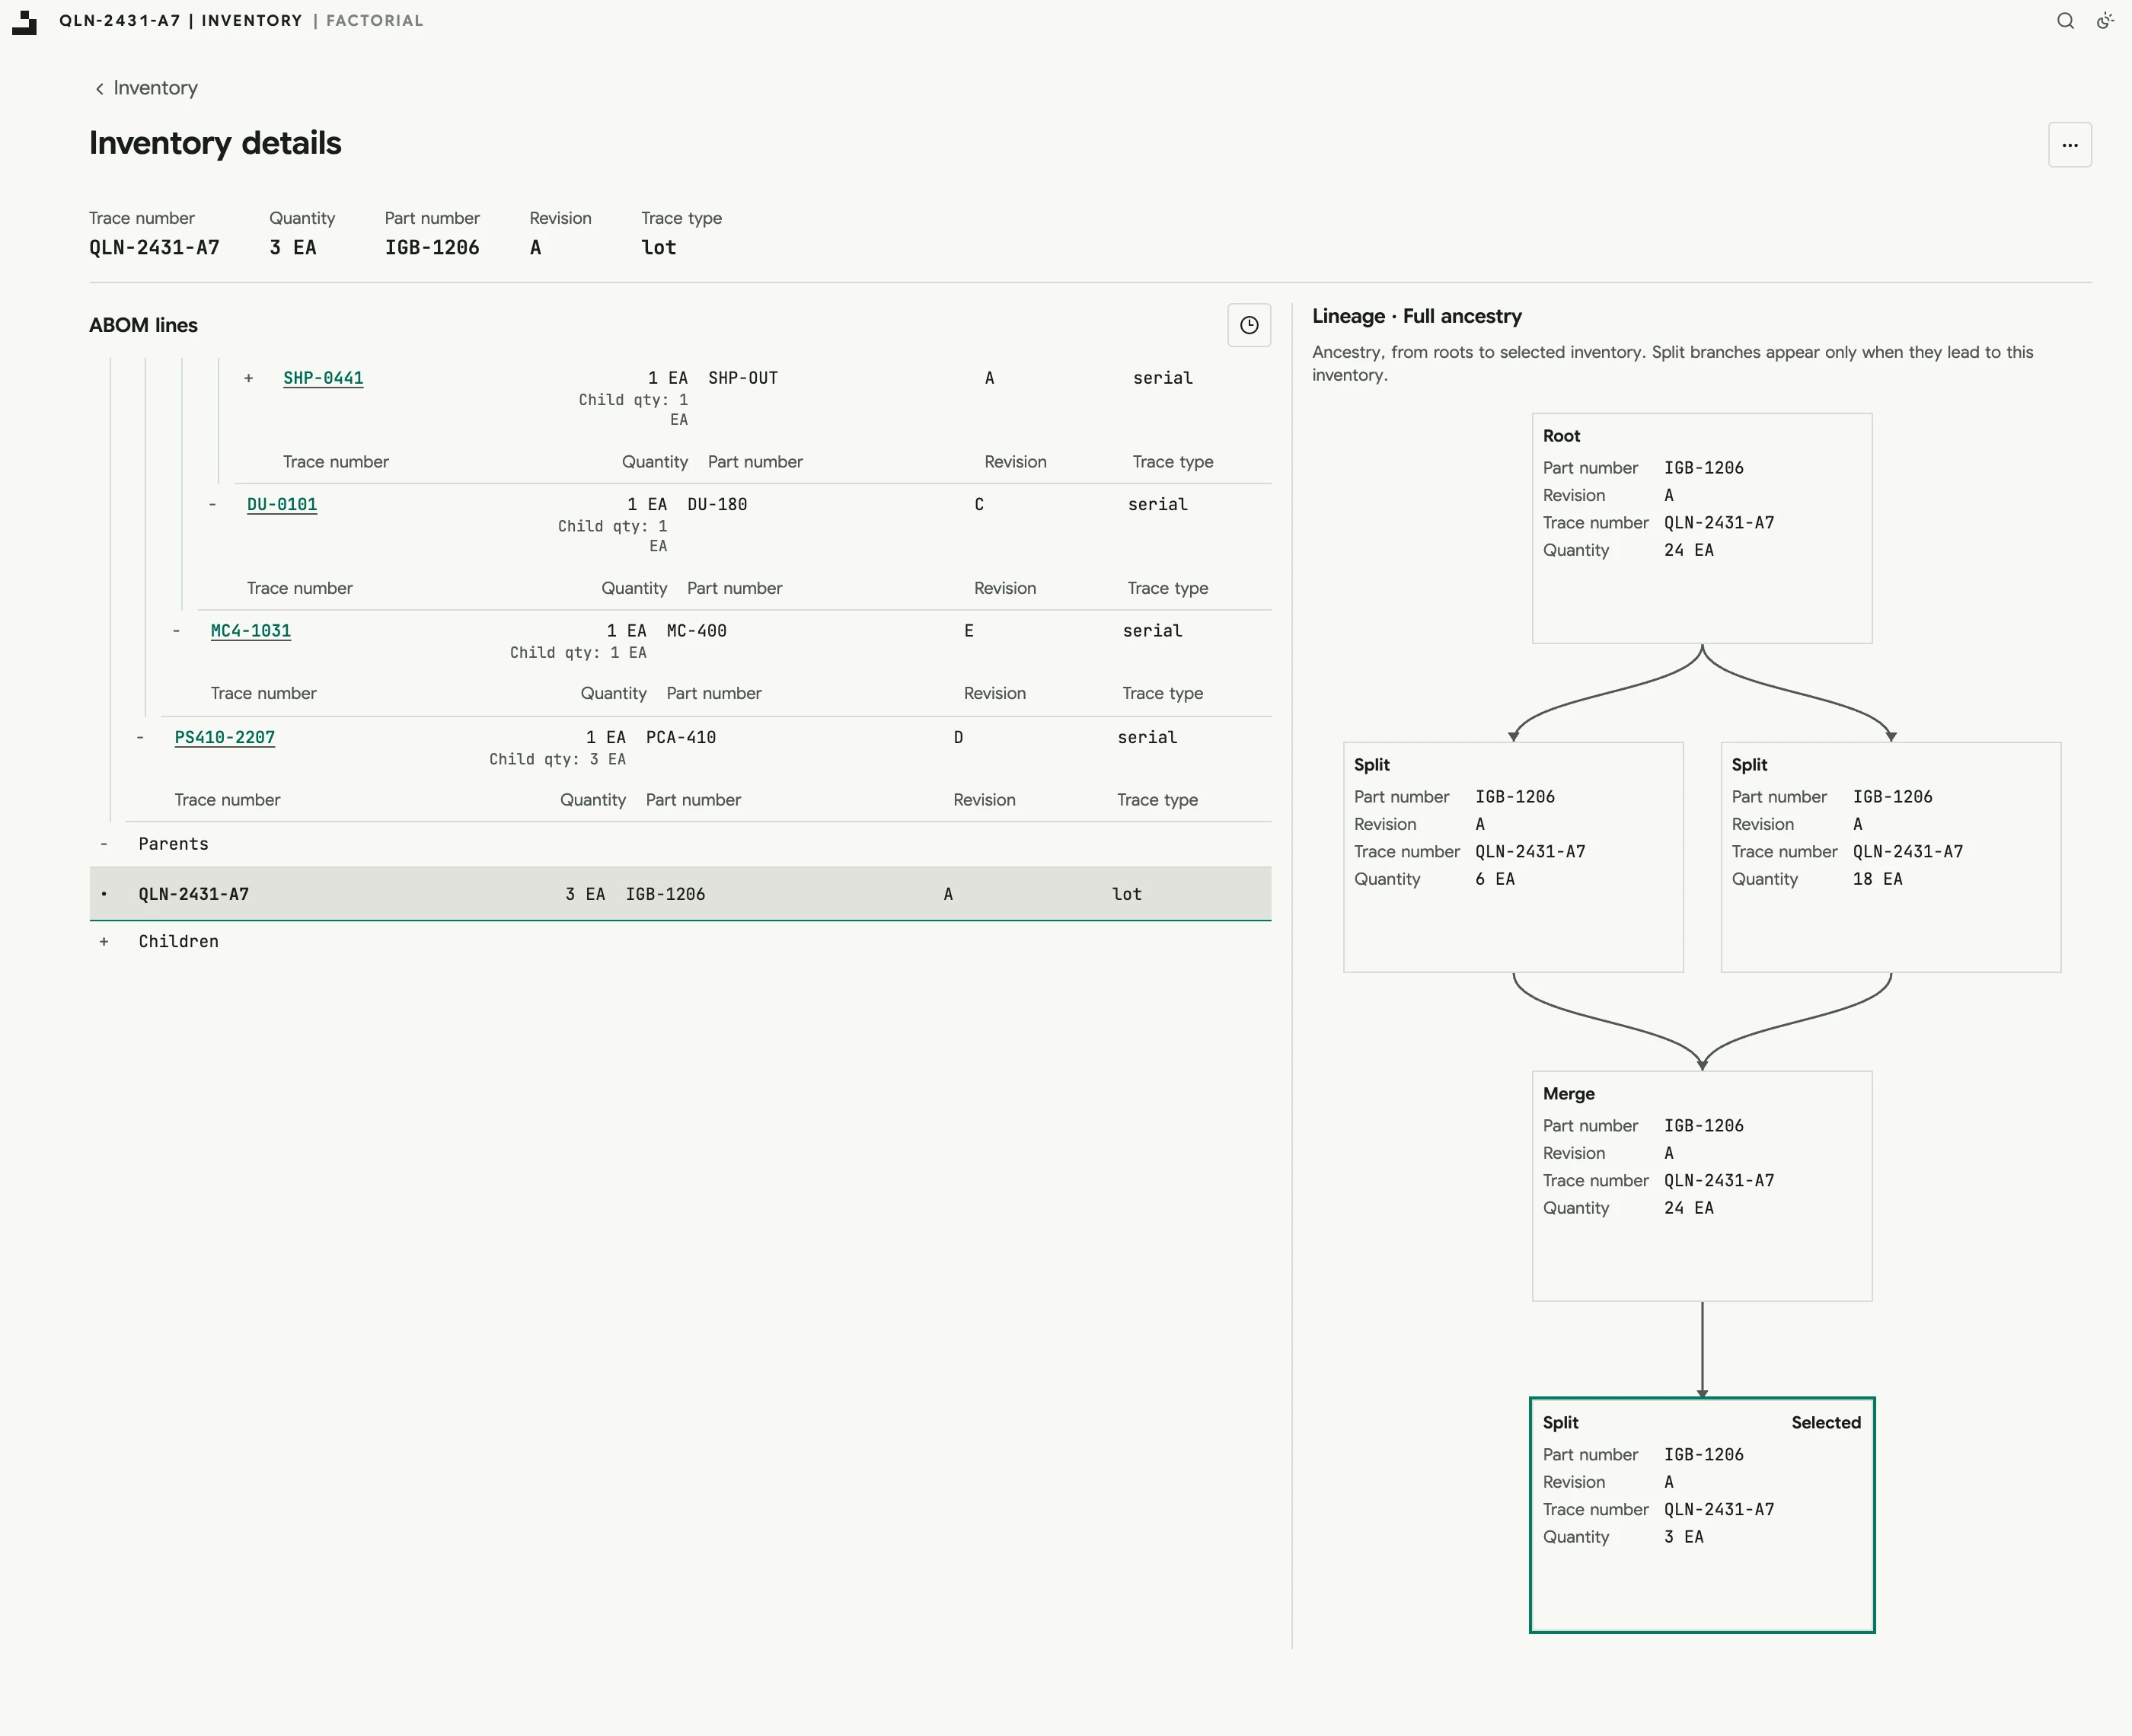Open the SHP-0441 trace link
Screen dimensions: 2132x1736
[x=323, y=378]
